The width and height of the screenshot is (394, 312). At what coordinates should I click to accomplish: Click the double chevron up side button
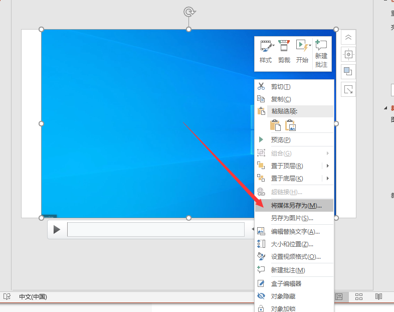click(348, 37)
